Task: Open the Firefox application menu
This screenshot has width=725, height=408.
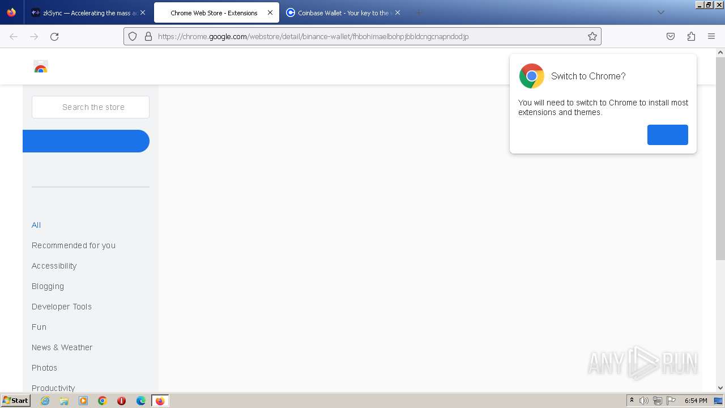Action: 711,36
